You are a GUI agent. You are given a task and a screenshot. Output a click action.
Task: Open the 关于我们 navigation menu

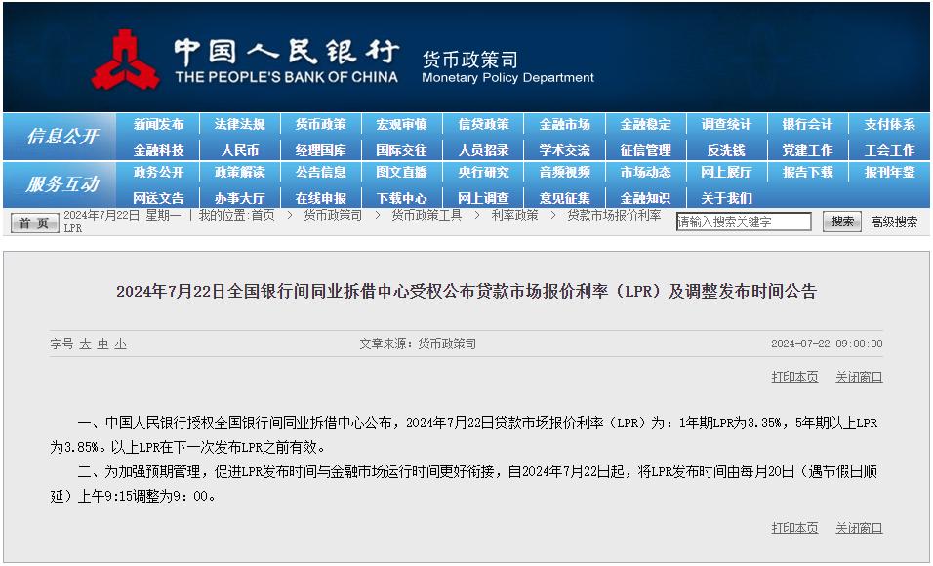(x=727, y=198)
